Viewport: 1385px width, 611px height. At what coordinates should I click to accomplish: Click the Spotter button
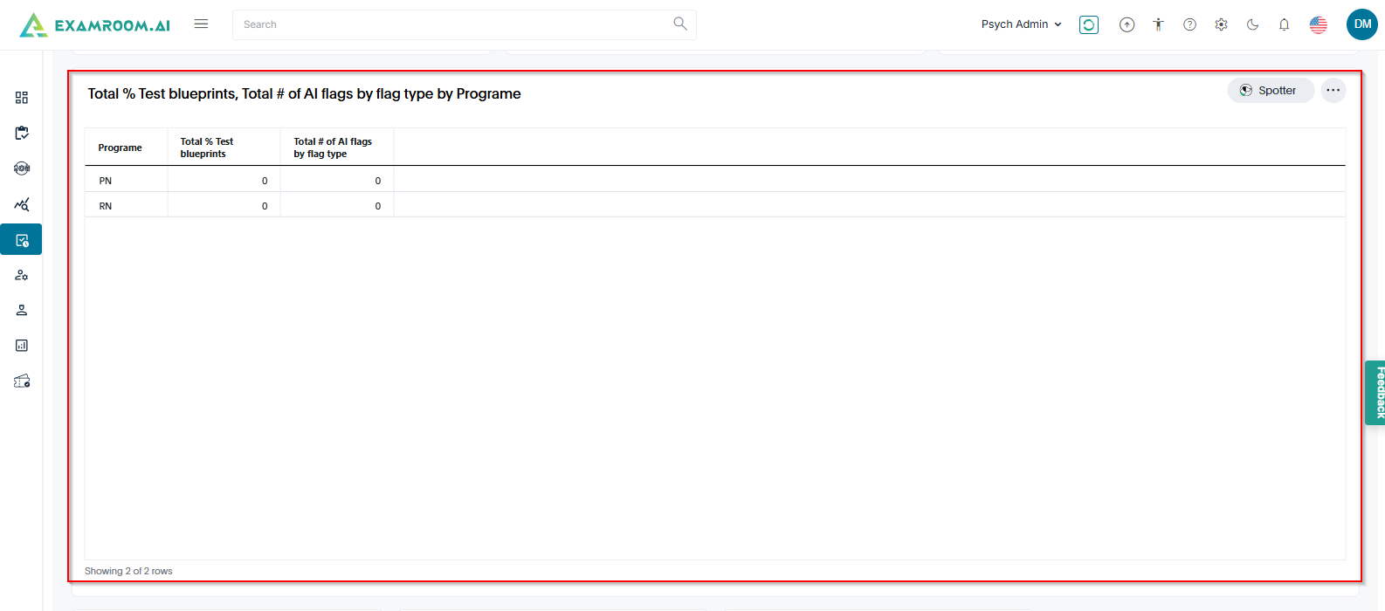(x=1271, y=91)
